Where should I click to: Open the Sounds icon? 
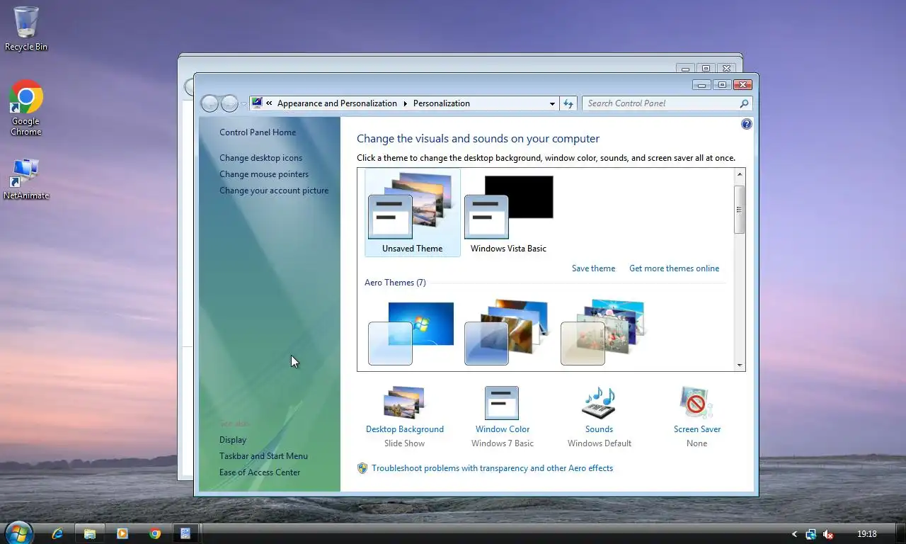point(599,402)
